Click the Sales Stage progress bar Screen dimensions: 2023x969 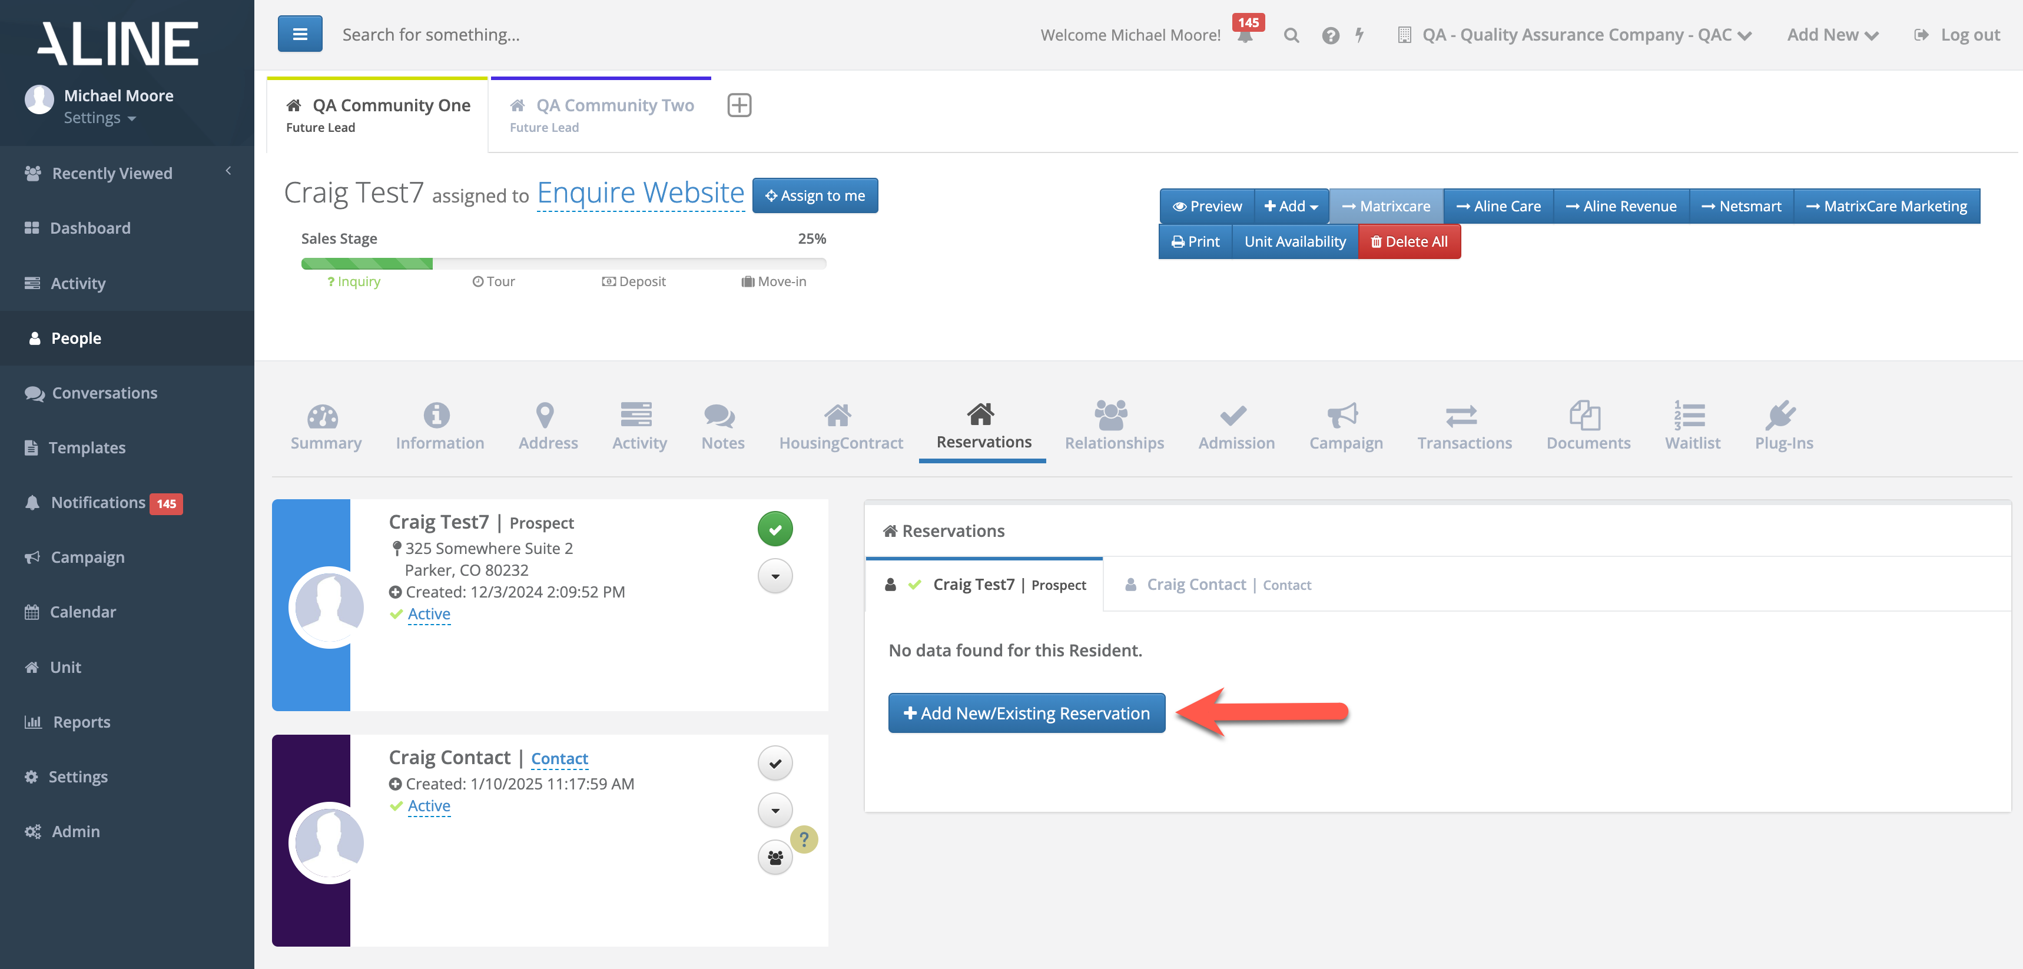563,264
